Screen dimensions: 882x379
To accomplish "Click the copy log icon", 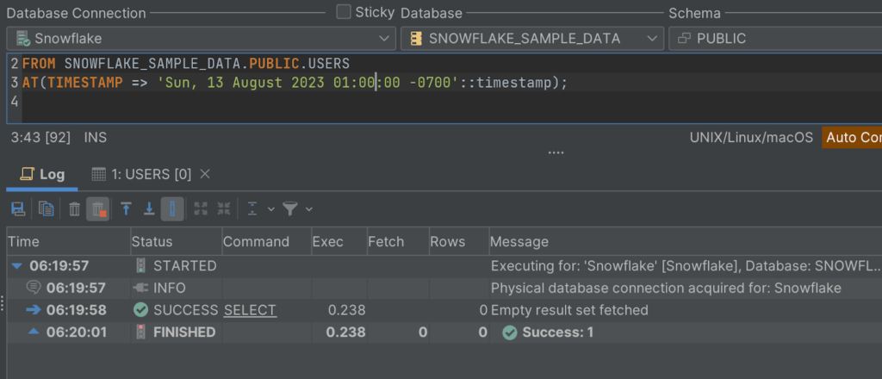I will click(x=47, y=209).
